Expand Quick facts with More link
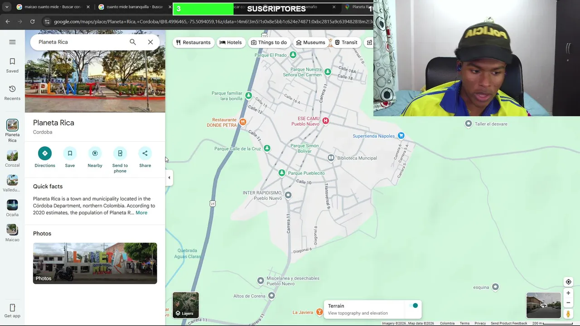This screenshot has width=580, height=326. 141,213
